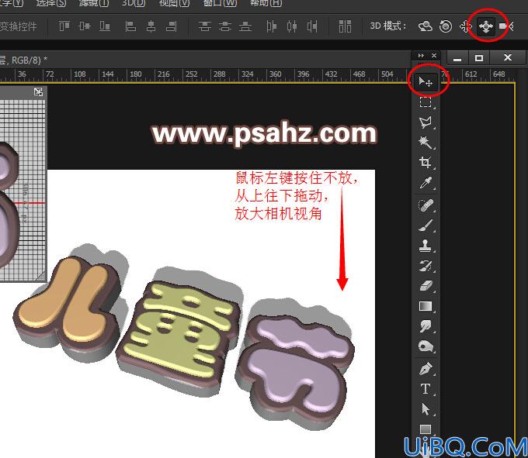This screenshot has height=458, width=528.
Task: Click Distribute left edges icon
Action: [272, 26]
